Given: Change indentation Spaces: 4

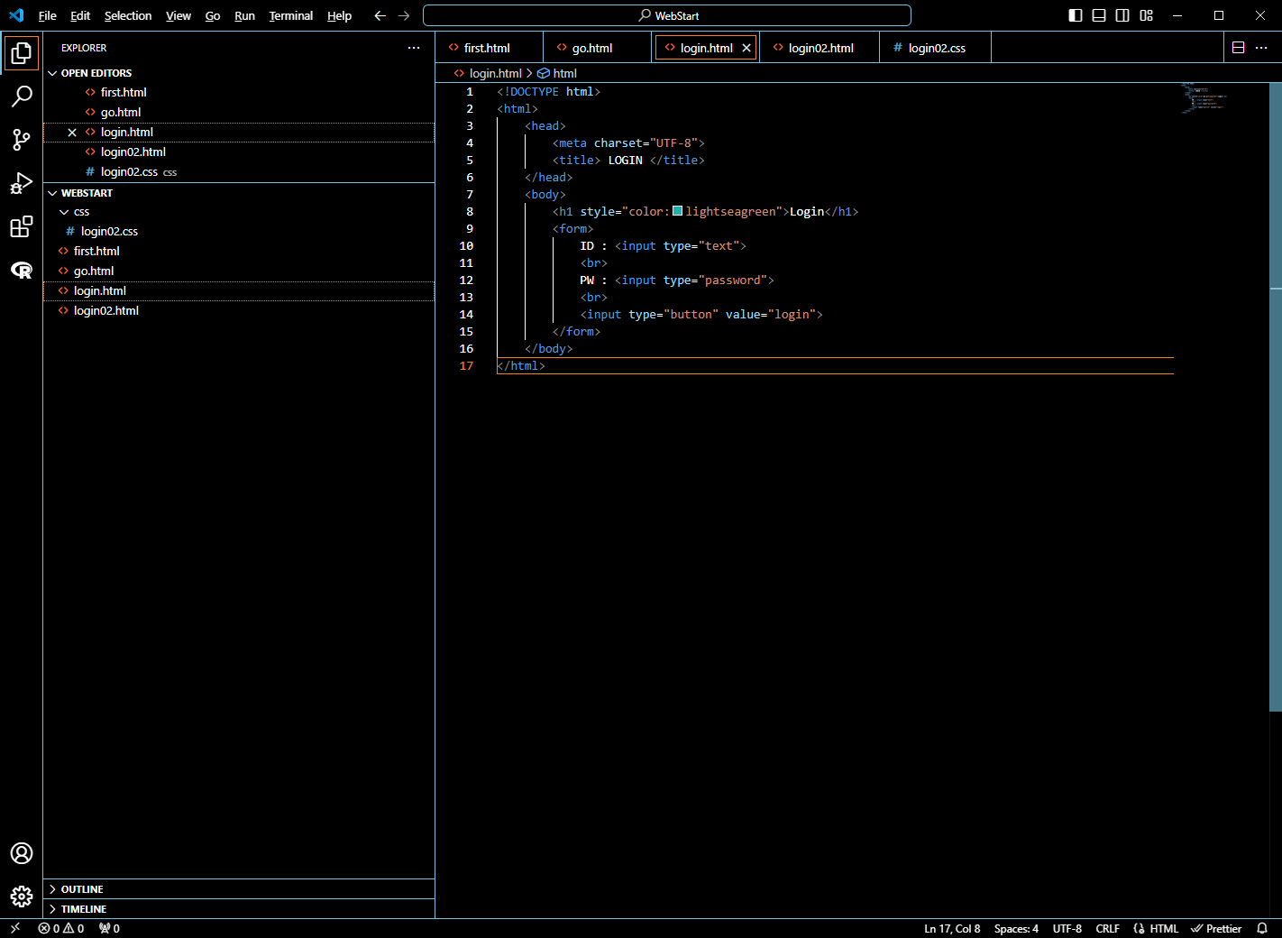Looking at the screenshot, I should pyautogui.click(x=1016, y=928).
